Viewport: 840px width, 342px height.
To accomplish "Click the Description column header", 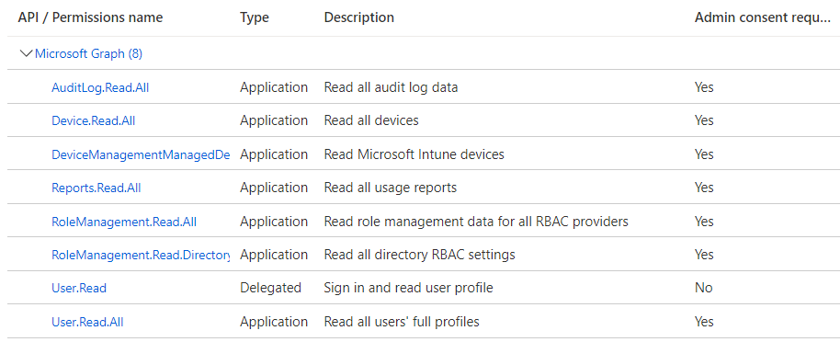I will tap(359, 17).
